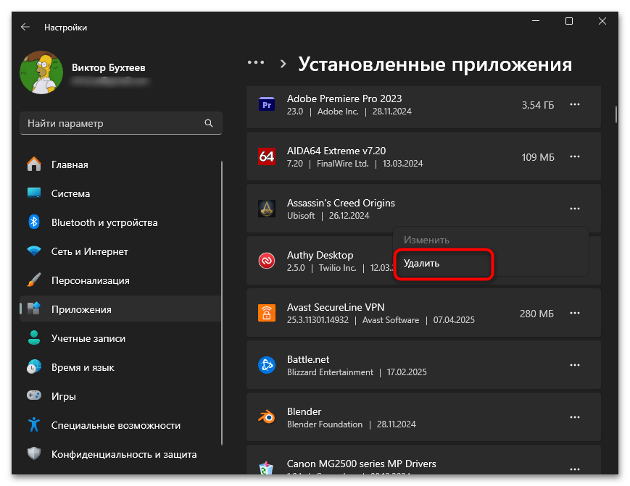Select the Authy Desktop app name
This screenshot has width=630, height=486.
coord(320,255)
